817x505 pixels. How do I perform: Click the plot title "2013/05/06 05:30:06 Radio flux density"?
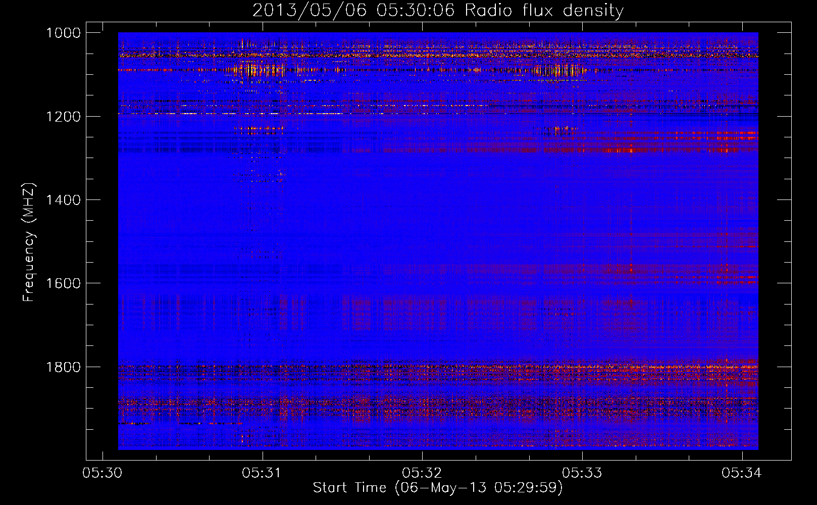[438, 11]
